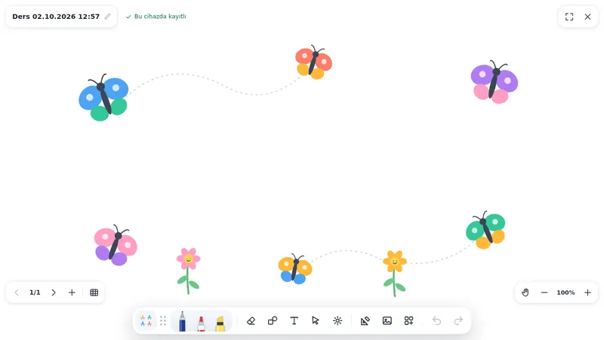
Task: Open the add widgets grid icon
Action: (x=408, y=320)
